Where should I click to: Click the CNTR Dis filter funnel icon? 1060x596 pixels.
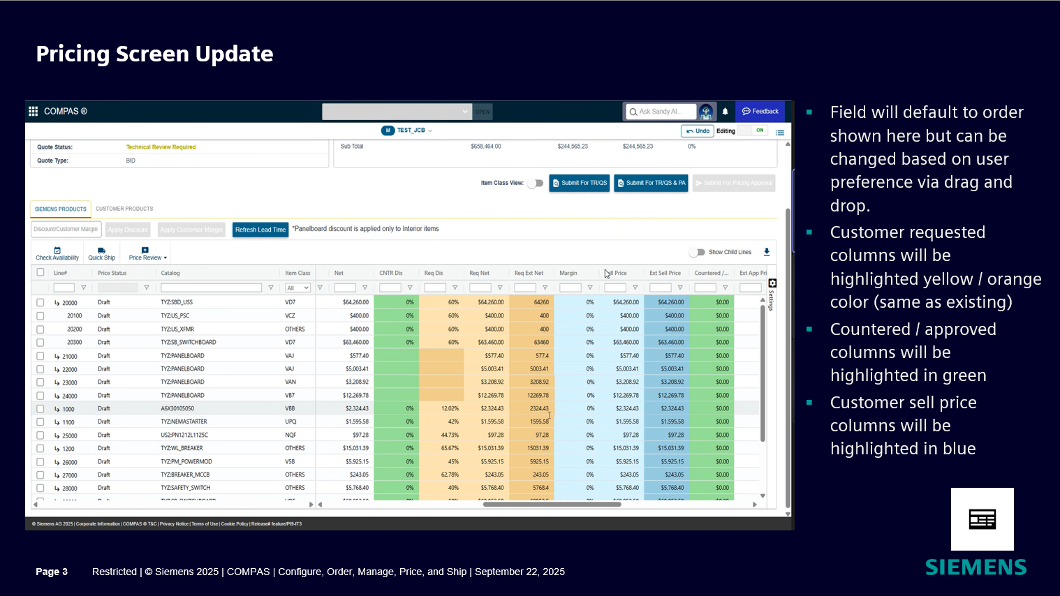pos(410,288)
